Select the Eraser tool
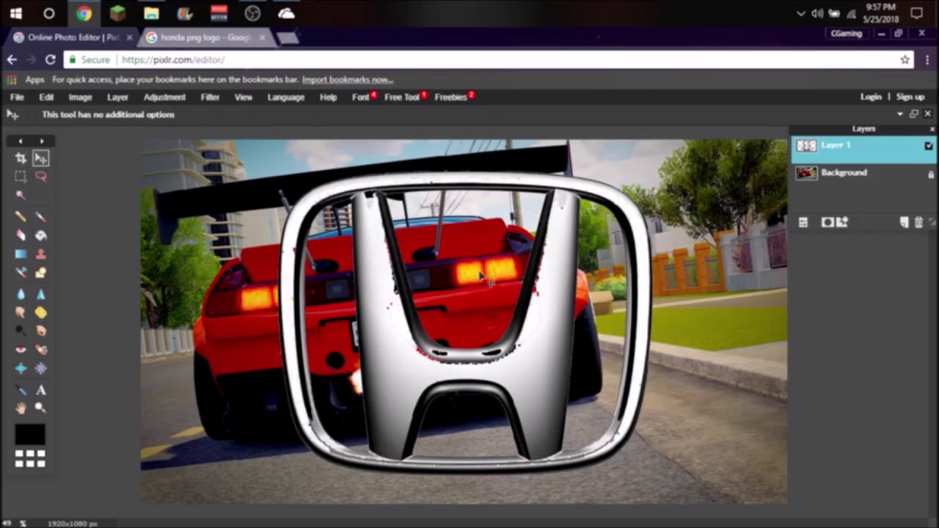939x528 pixels. pyautogui.click(x=21, y=235)
